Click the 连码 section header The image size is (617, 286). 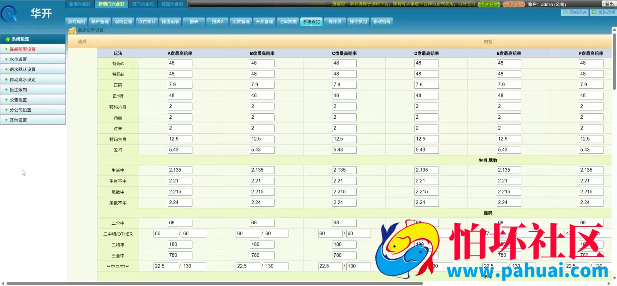[x=488, y=213]
